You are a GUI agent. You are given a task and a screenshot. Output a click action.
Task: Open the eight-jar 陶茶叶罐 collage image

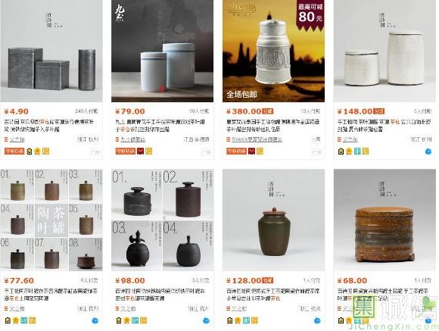51,220
